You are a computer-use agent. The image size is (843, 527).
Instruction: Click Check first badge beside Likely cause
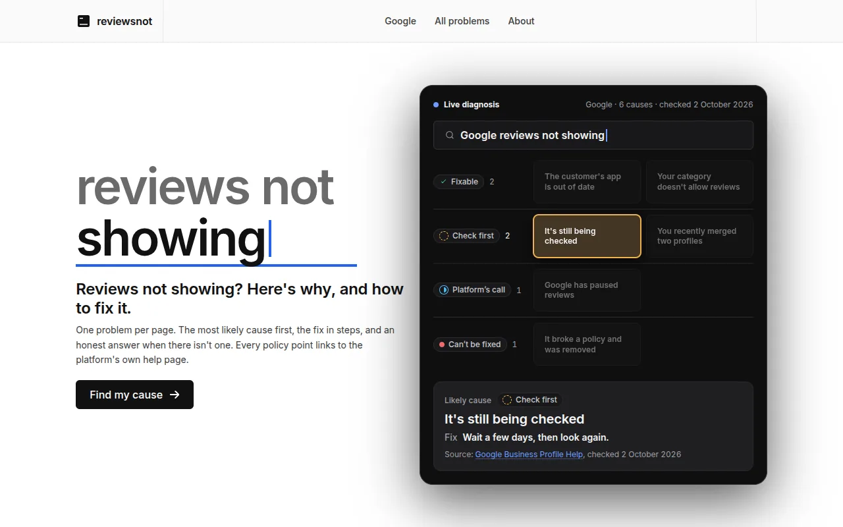coord(530,400)
